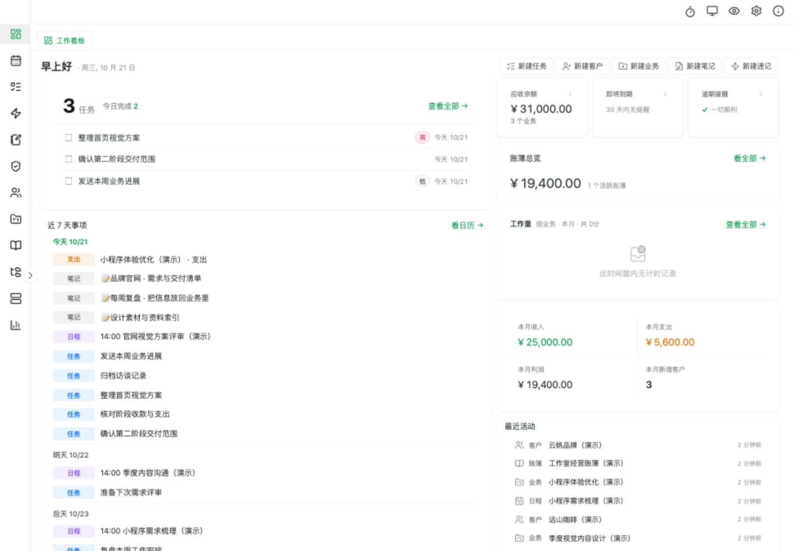Open the 逾期提醒 card arrow
Viewport: 794px width, 551px height.
pos(761,94)
